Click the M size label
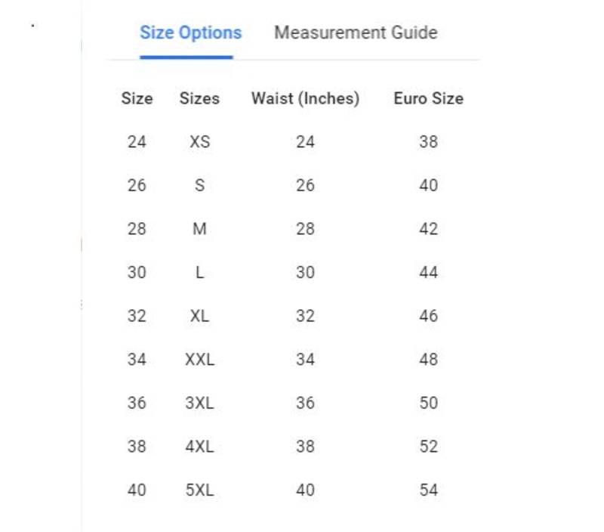 pos(199,229)
